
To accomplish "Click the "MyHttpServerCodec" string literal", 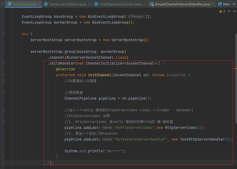I will (x=134, y=128).
